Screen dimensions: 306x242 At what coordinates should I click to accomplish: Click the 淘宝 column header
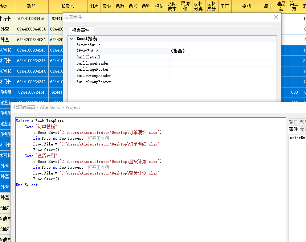point(268,7)
